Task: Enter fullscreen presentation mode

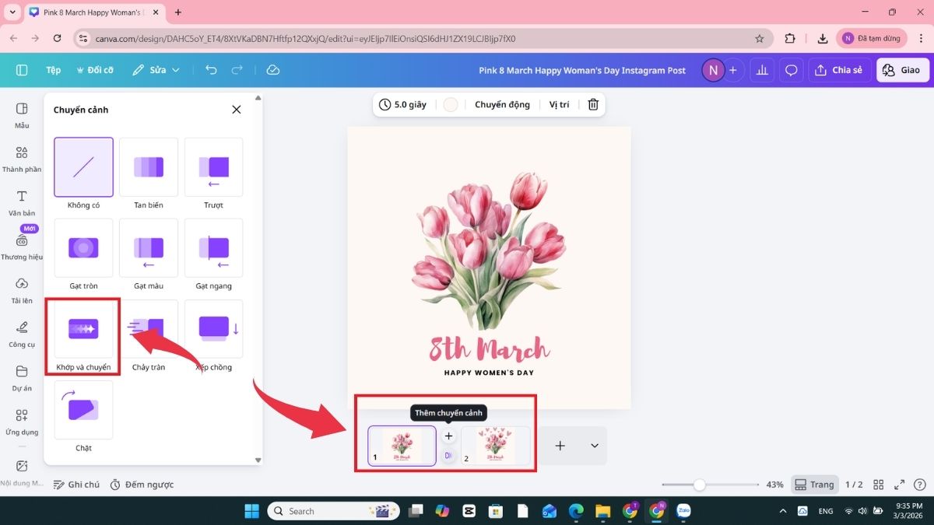Action: [x=899, y=485]
